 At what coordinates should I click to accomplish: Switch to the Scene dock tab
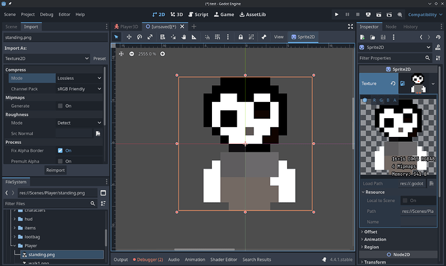click(x=11, y=26)
